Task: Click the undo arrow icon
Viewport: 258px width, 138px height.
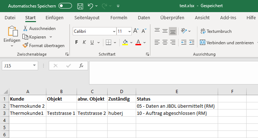Action: 90,6
